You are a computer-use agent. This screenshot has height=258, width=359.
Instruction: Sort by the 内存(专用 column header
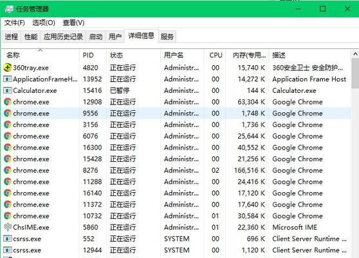click(x=247, y=55)
